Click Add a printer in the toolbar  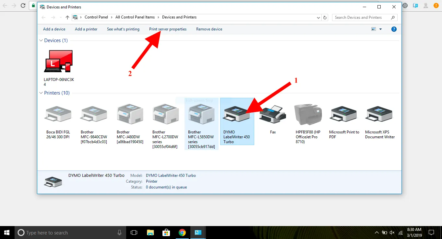[86, 29]
